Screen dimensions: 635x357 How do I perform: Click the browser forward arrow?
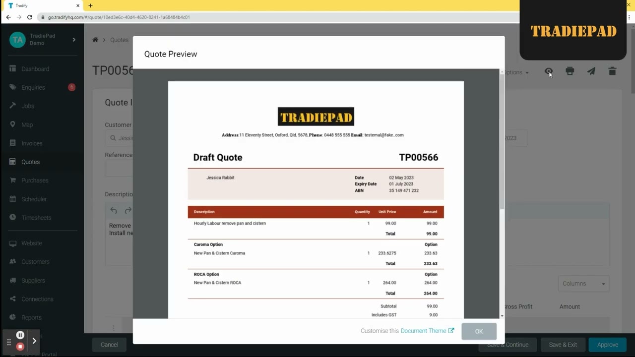tap(19, 17)
